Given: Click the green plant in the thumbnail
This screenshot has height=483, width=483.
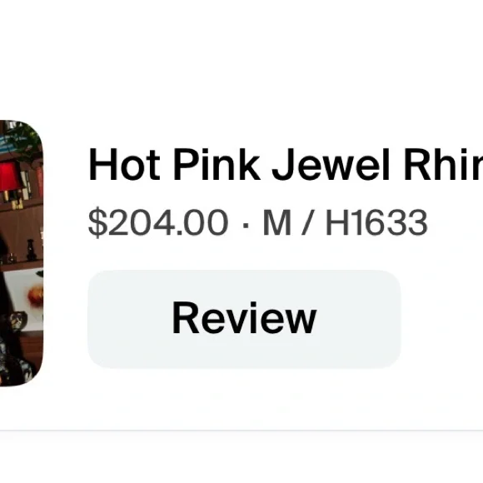Looking at the screenshot, I should (x=25, y=143).
